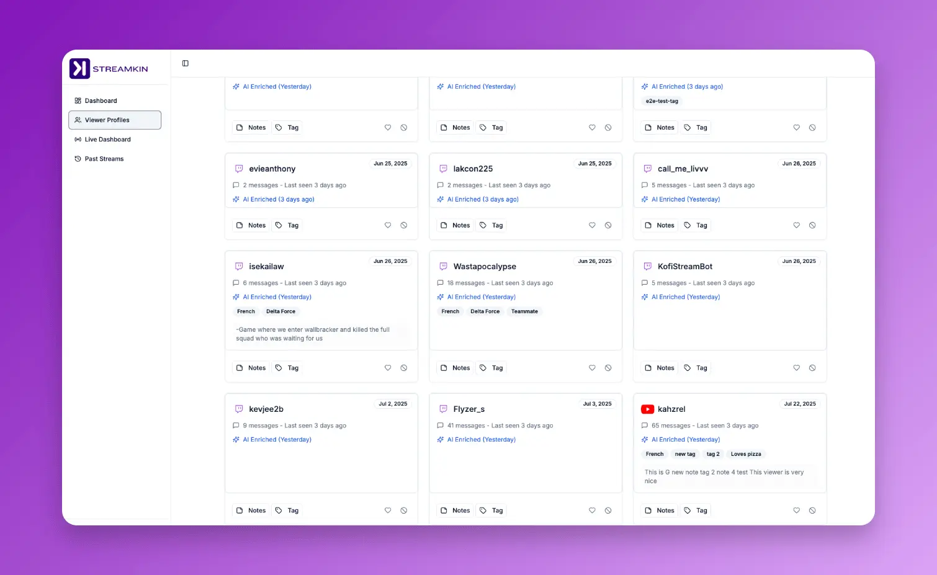Open Notes for kahzrel
Viewport: 937px width, 575px height.
(x=660, y=510)
